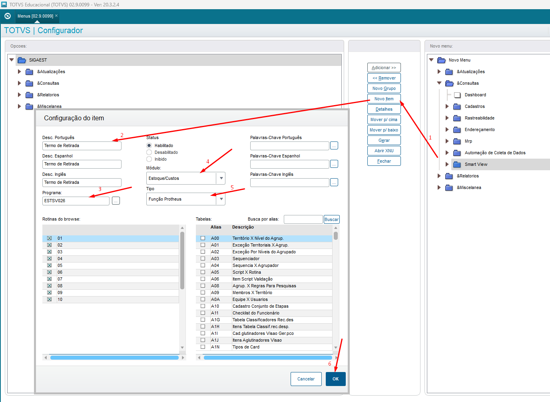Viewport: 550px width, 402px height.
Task: Click the Smart View folder icon
Action: (457, 164)
